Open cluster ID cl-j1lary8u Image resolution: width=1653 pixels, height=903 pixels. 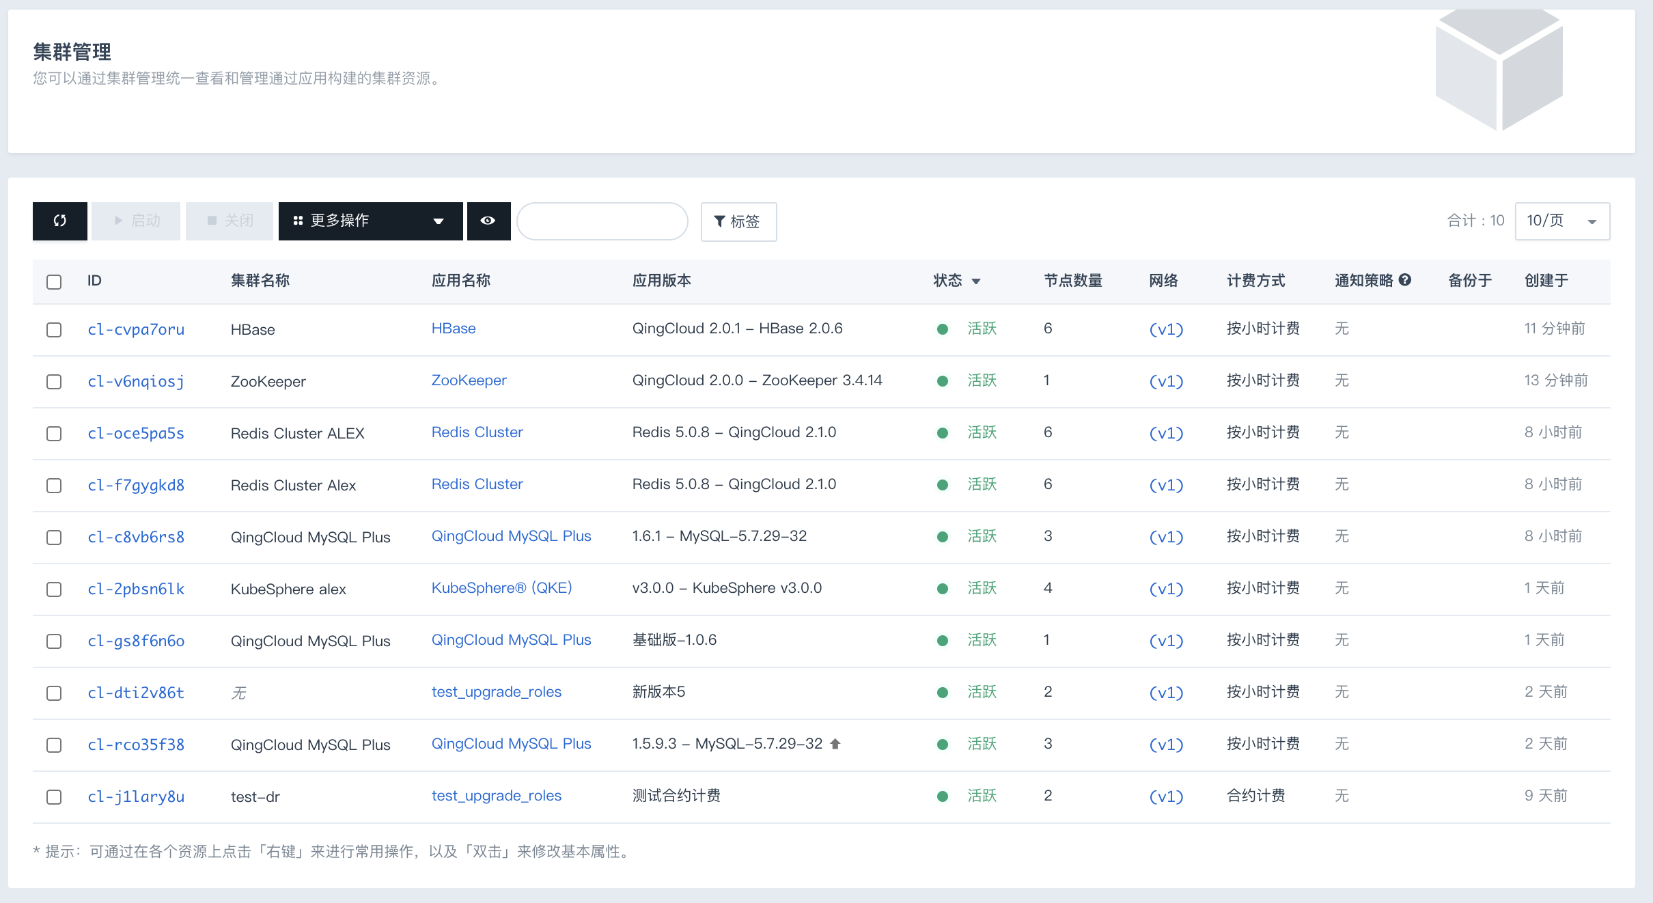(136, 796)
